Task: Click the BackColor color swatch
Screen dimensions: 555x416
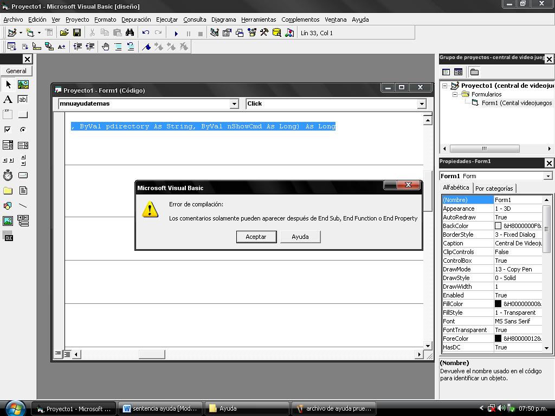Action: [x=498, y=226]
